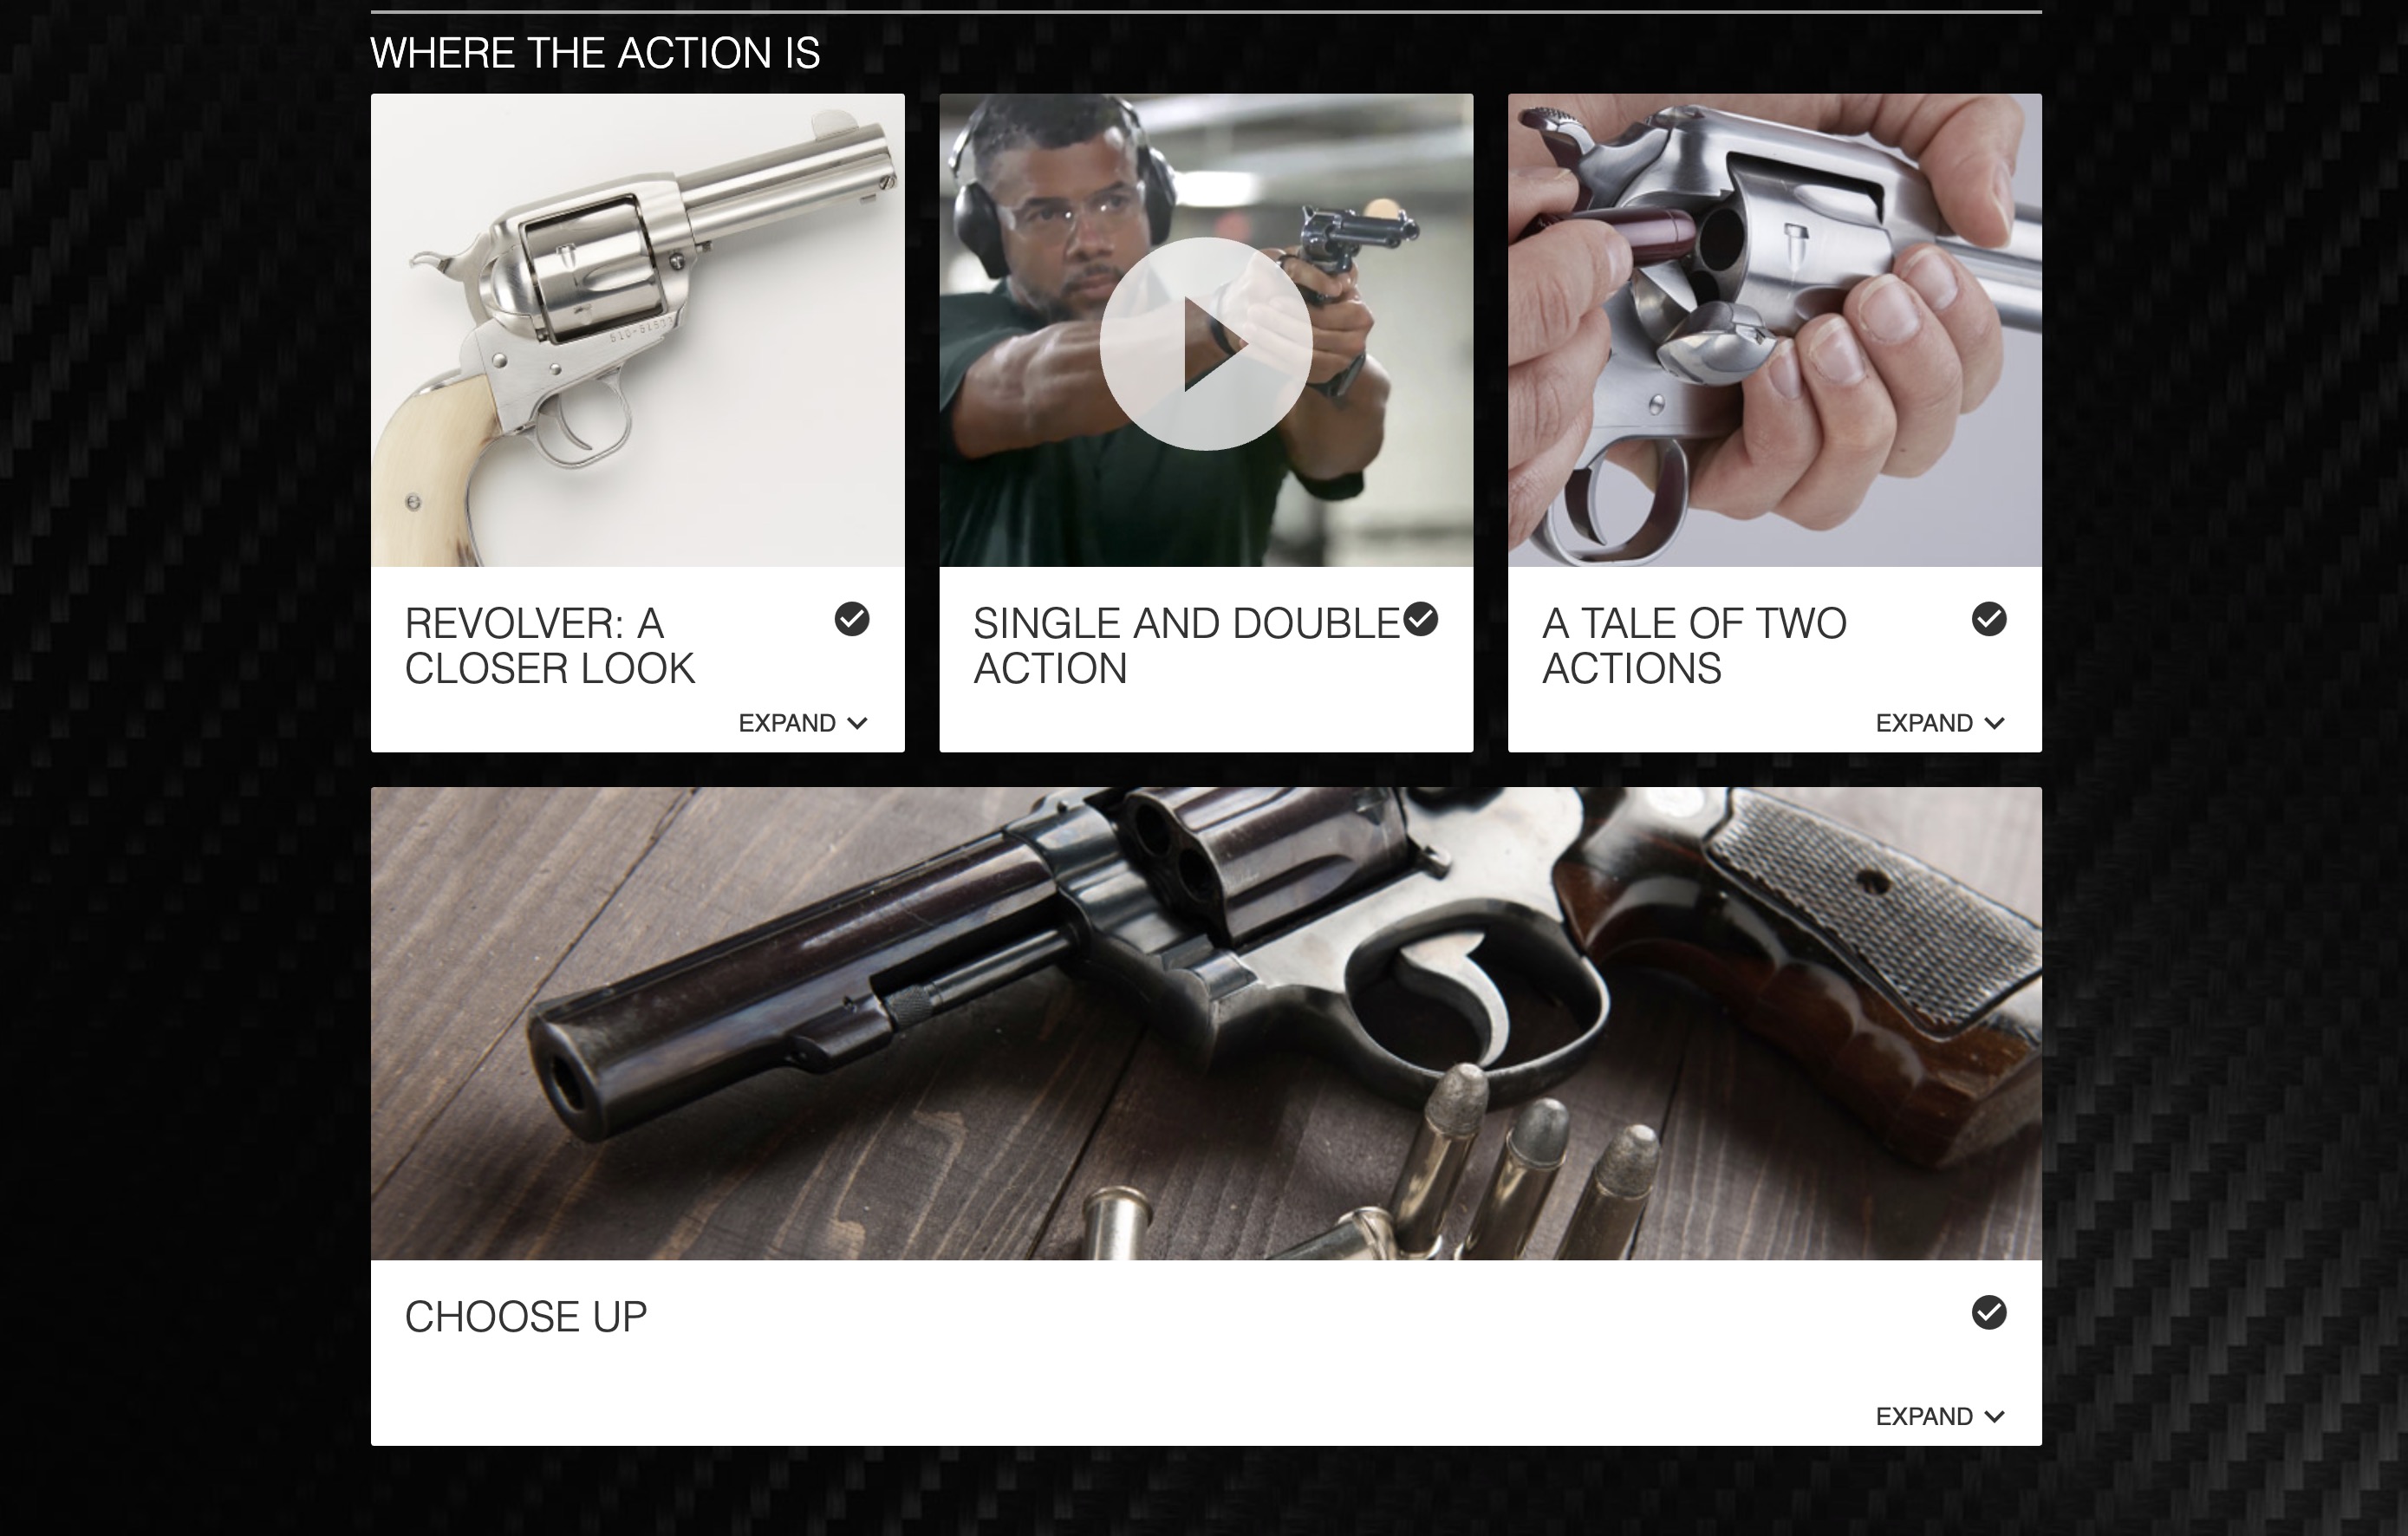
Task: Click checkmark on Revolver: A Closer Look card
Action: [x=852, y=619]
